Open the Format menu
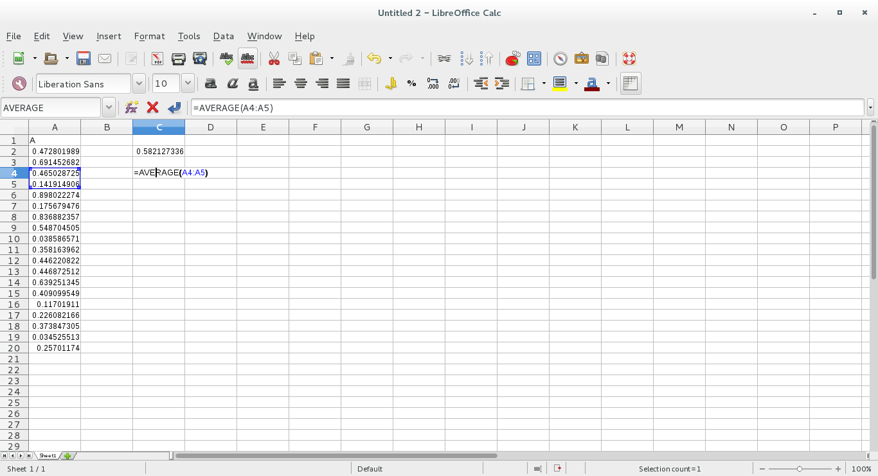 coord(149,36)
